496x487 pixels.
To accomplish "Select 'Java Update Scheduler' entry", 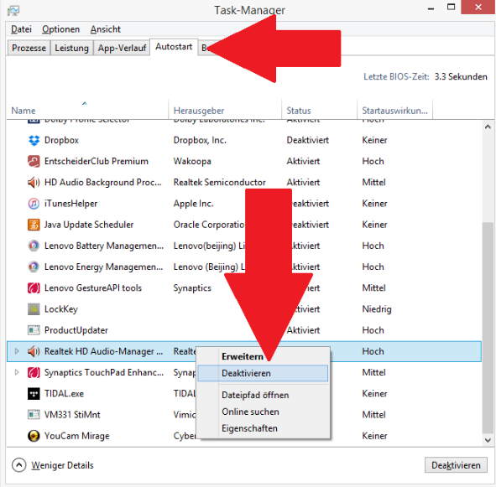I will point(89,225).
